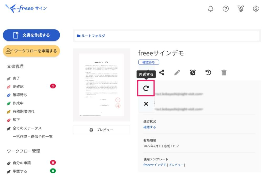Click the pen icon beside 完了

[9, 79]
